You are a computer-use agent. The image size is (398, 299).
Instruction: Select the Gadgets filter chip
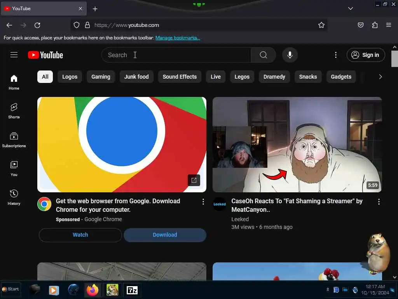click(341, 77)
